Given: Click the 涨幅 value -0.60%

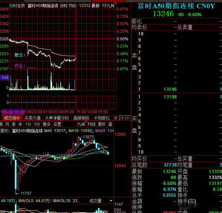Looking at the screenshot, I should pyautogui.click(x=169, y=183).
